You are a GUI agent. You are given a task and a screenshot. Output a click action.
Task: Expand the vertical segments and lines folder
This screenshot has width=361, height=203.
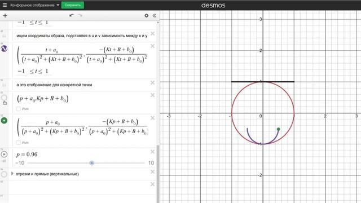tap(12, 174)
